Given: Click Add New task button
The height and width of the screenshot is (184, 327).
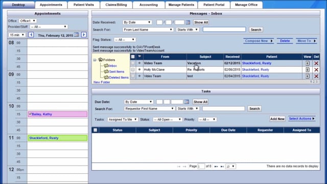Looking at the screenshot, I should [277, 119].
